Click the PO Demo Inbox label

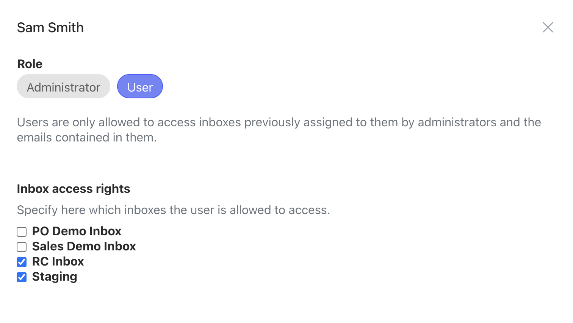click(76, 231)
